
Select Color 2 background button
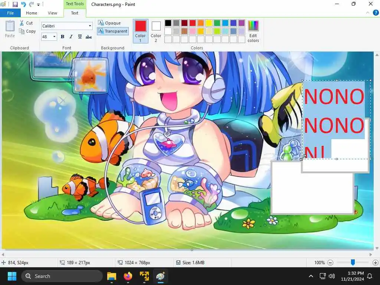point(156,31)
